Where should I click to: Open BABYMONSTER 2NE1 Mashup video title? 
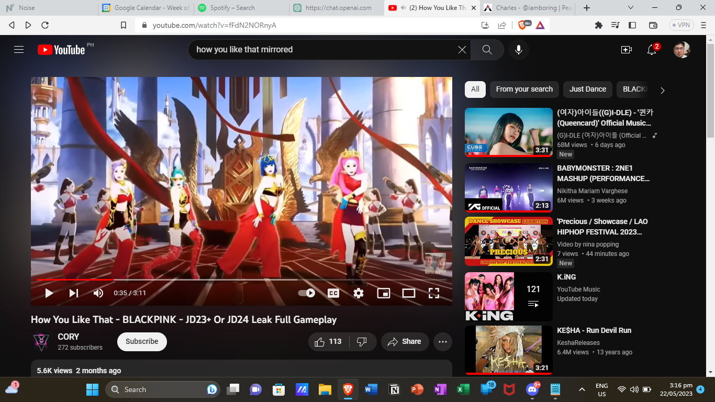(x=602, y=173)
